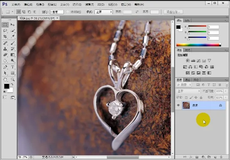Open the Color panel flyout menu
The width and height of the screenshot is (230, 160).
click(x=226, y=21)
